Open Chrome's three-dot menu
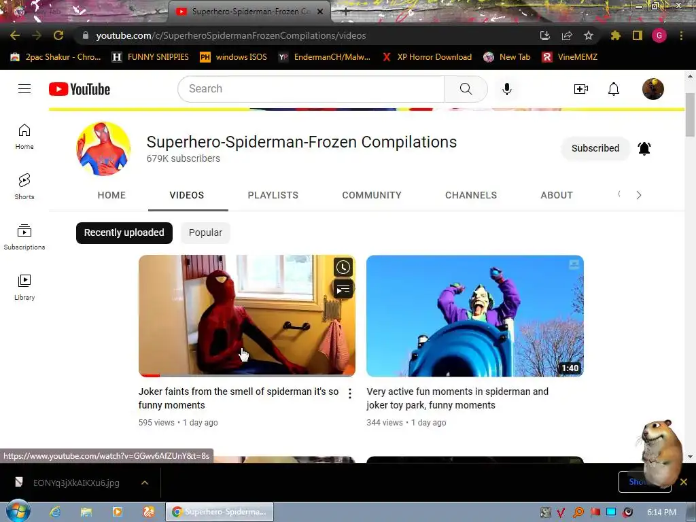696x522 pixels. (x=681, y=35)
